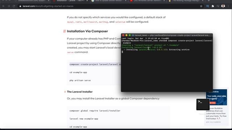Close the Installation - Laravel tab
This screenshot has width=232, height=130.
point(87,1)
